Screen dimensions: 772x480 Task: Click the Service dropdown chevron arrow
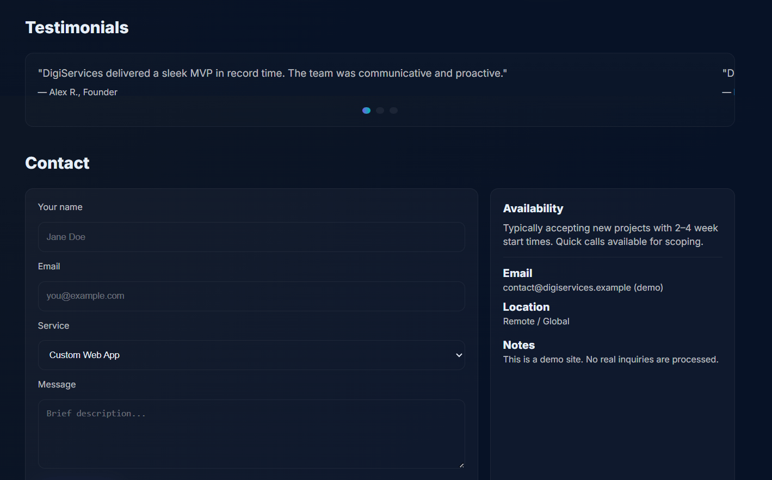pos(459,355)
